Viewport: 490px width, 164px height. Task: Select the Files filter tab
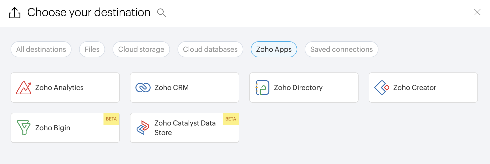92,49
